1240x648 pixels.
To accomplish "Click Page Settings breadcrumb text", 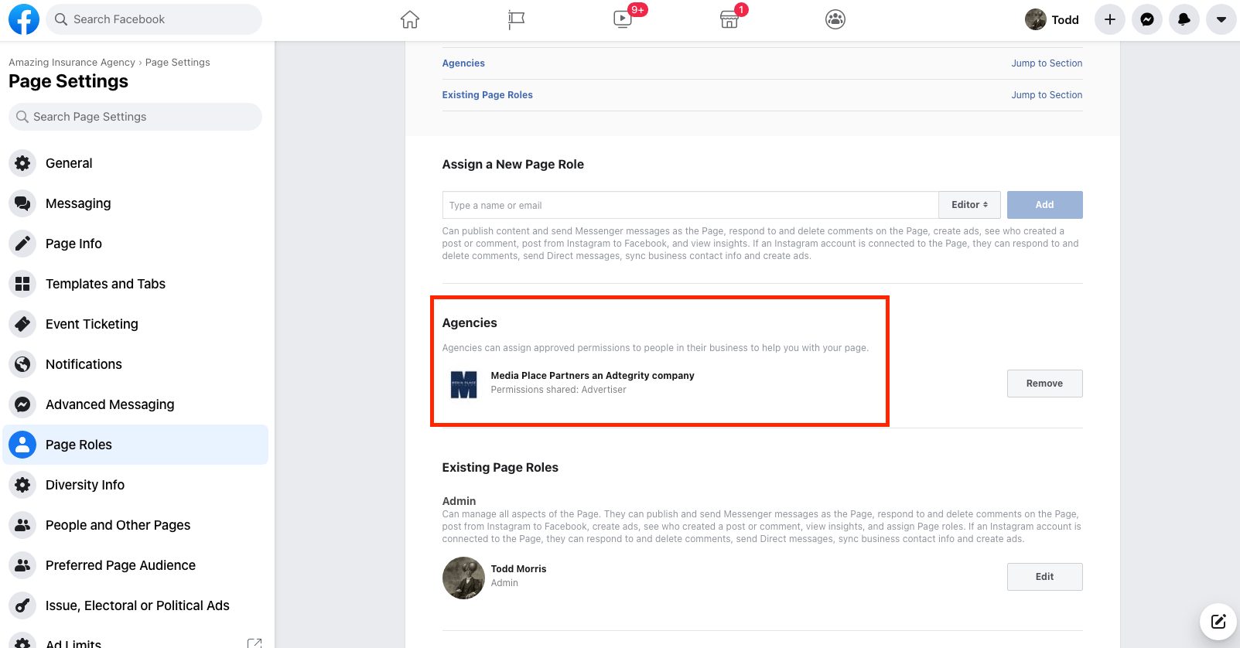I will click(177, 63).
